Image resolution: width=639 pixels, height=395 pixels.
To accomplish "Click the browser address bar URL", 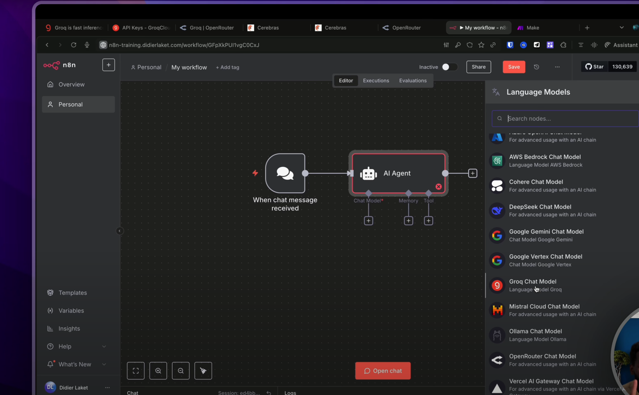I will click(184, 45).
